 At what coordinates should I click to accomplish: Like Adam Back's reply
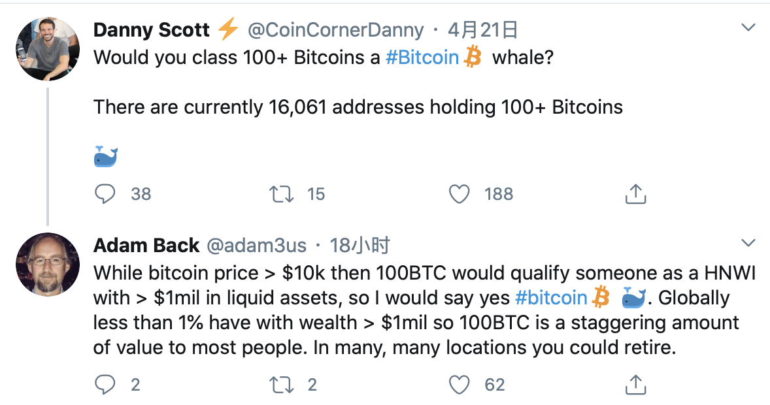(x=459, y=384)
